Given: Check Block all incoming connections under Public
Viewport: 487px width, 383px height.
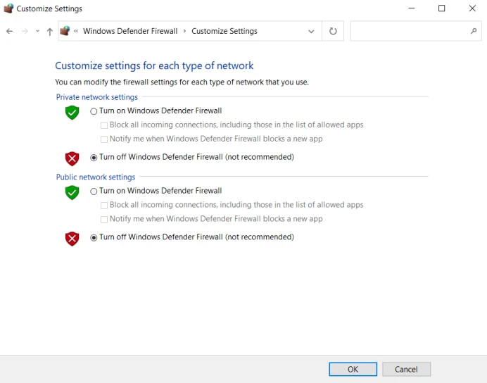Looking at the screenshot, I should pos(104,206).
